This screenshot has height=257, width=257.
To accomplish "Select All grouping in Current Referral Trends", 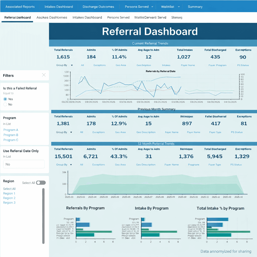I will click(x=82, y=65).
